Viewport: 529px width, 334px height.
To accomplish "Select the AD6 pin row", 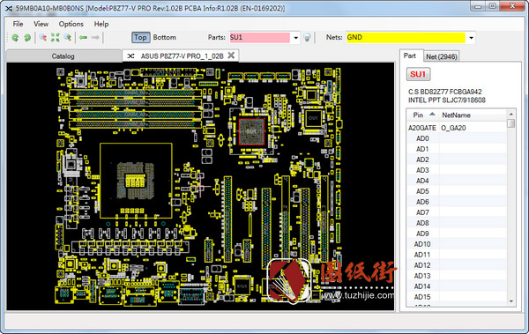I will tap(457, 202).
